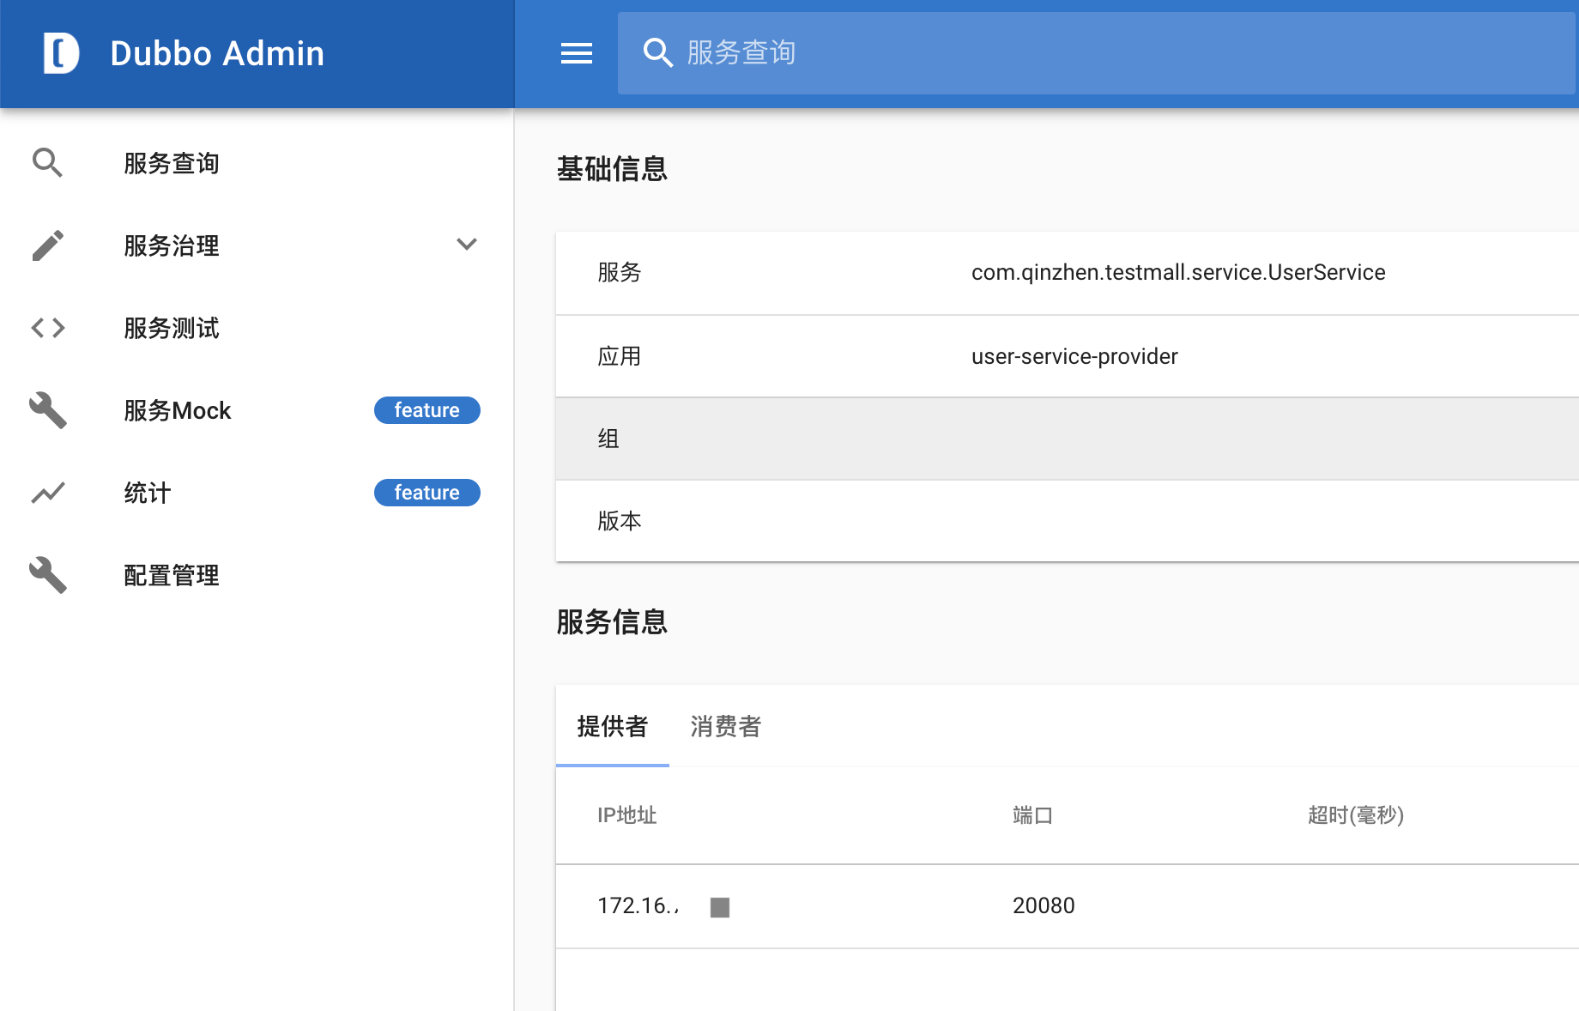Click the feature badge beside 统计
Viewport: 1579px width, 1011px height.
coord(427,493)
